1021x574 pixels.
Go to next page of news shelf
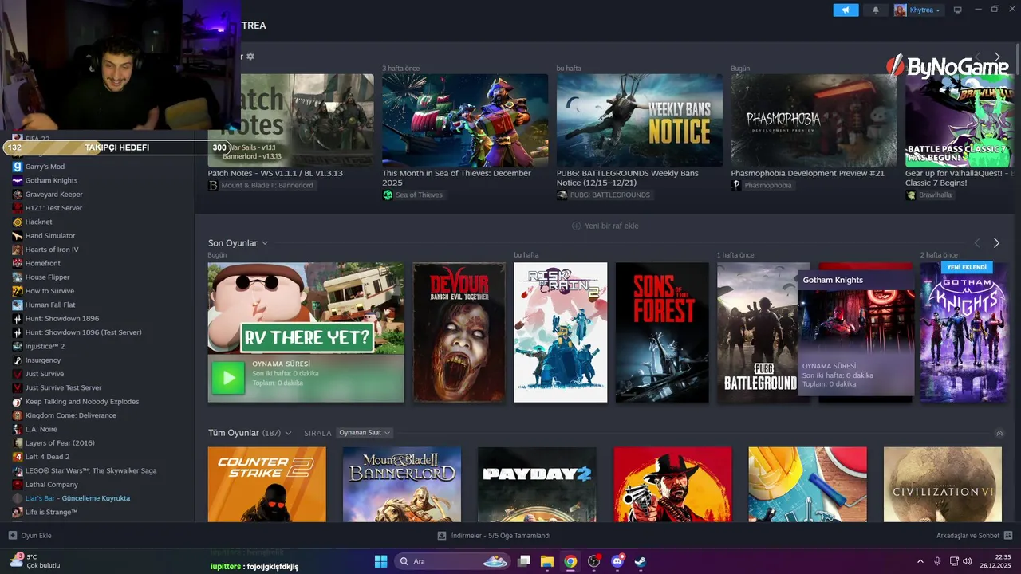pyautogui.click(x=996, y=57)
